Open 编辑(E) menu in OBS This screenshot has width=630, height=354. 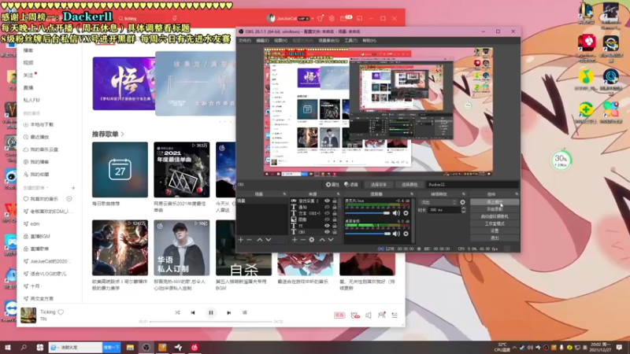pos(262,41)
